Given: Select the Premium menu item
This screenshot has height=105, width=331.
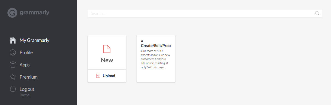Looking at the screenshot, I should pos(29,77).
